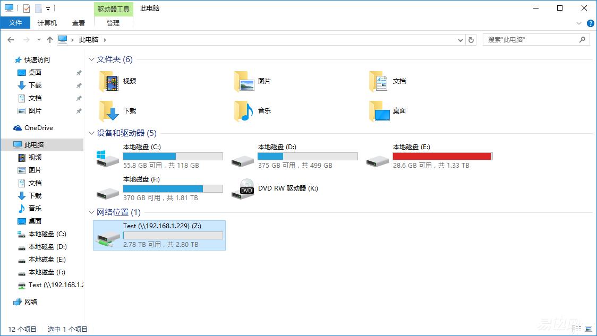Switch to the 查看 ribbon tab
Image resolution: width=597 pixels, height=336 pixels.
79,23
